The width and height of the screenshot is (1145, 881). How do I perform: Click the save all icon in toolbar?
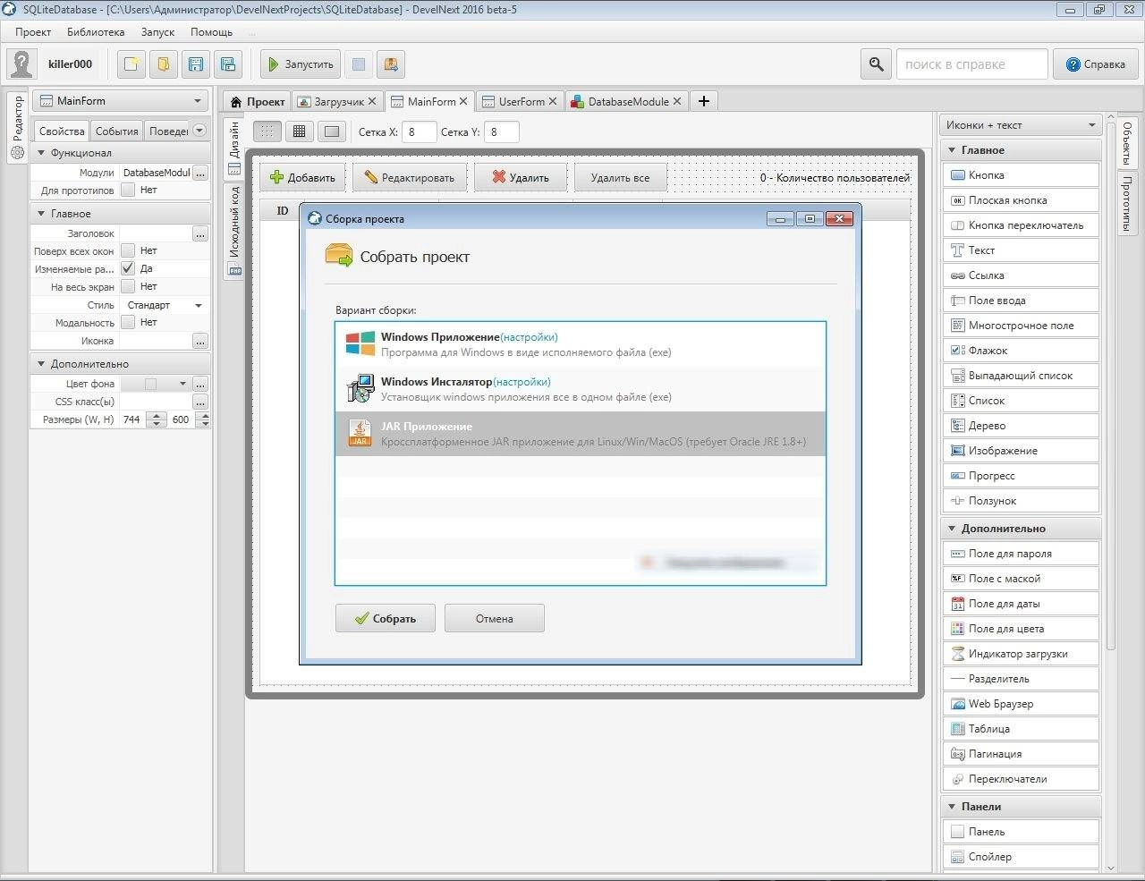(228, 64)
